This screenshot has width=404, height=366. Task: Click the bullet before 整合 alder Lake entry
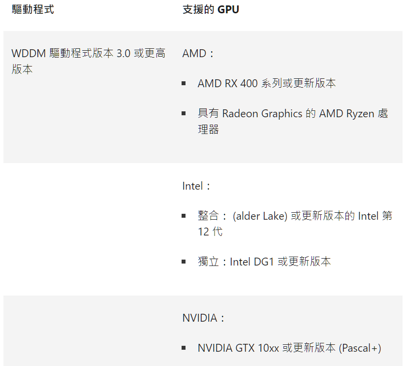pyautogui.click(x=184, y=216)
